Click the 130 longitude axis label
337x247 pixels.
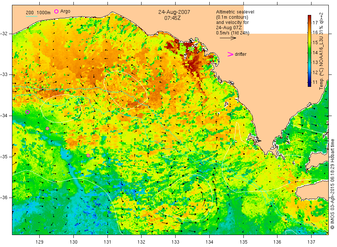click(x=73, y=242)
